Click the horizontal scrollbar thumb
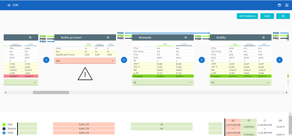Viewport: 292px width, 136px height. tap(51, 93)
